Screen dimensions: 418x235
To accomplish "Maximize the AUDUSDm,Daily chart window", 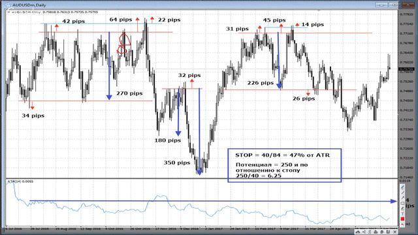I will [394, 5].
